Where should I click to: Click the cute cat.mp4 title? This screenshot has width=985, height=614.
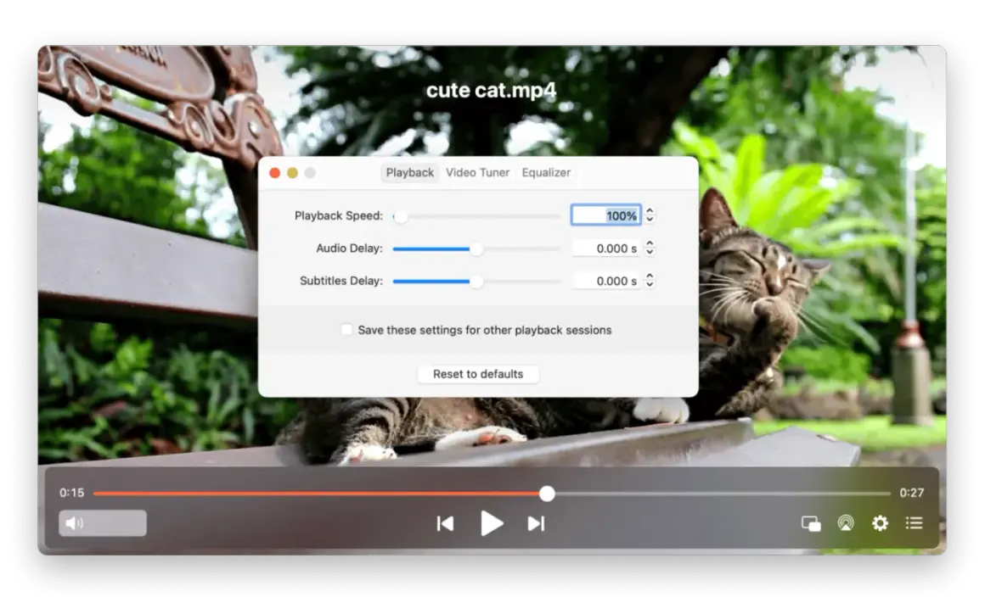[491, 90]
